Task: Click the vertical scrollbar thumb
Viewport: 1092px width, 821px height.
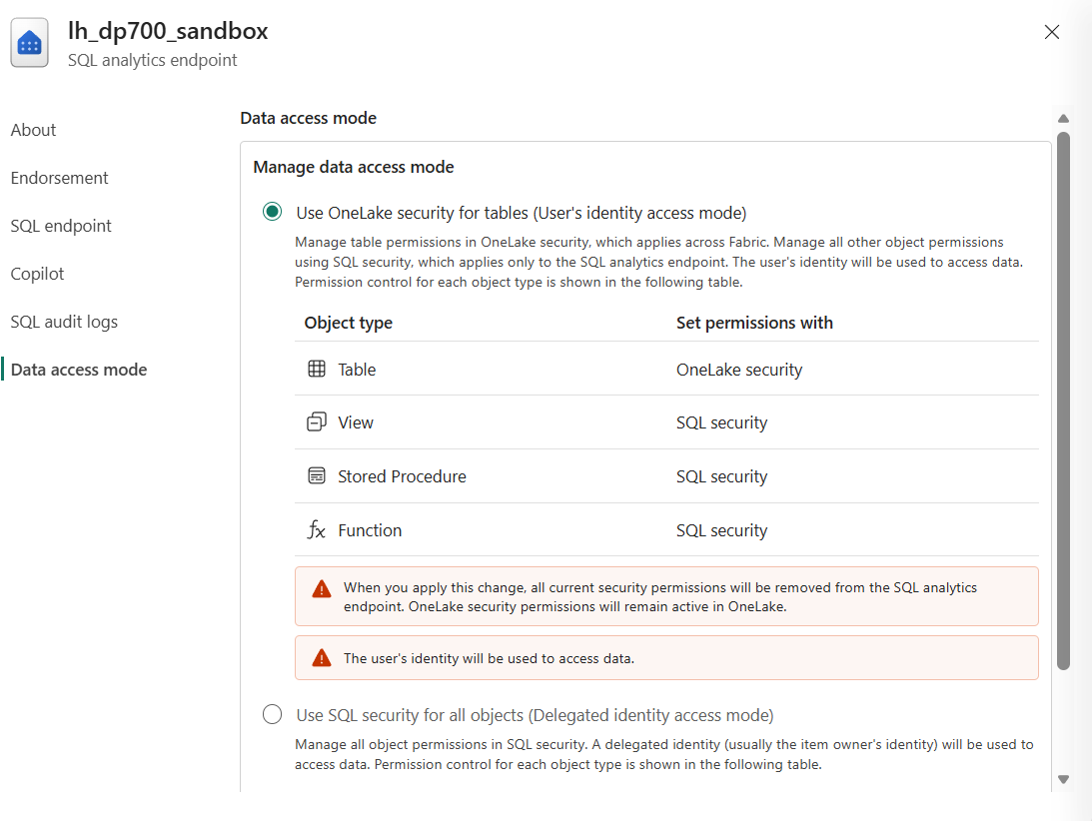Action: click(1063, 402)
